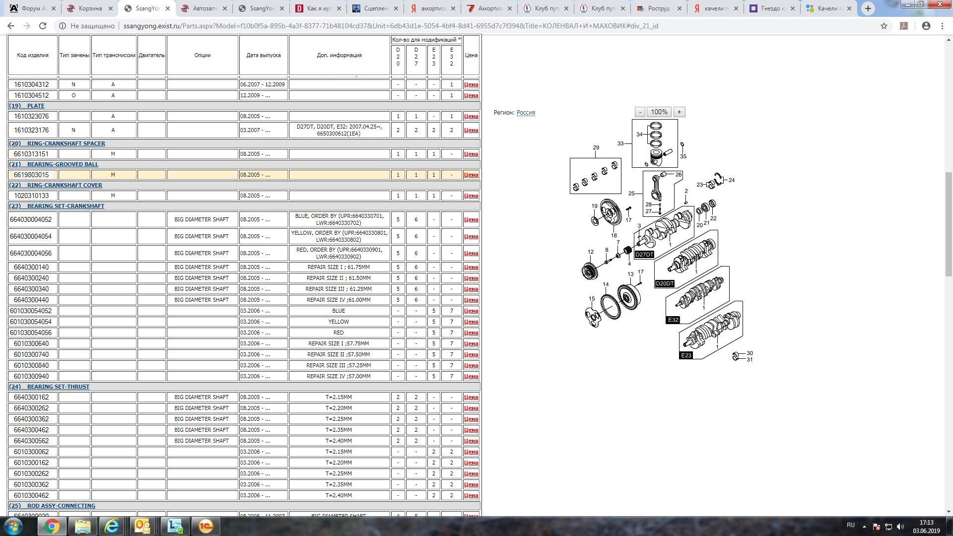This screenshot has width=953, height=536.
Task: Open Internet Explorer from taskbar
Action: pos(113,526)
